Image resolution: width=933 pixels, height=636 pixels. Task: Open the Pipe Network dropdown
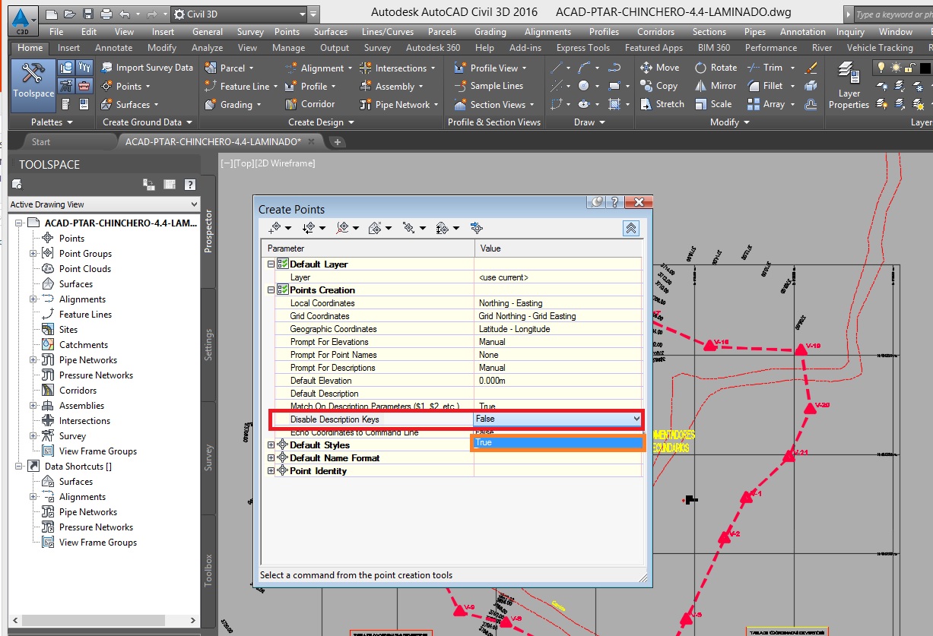tap(436, 105)
